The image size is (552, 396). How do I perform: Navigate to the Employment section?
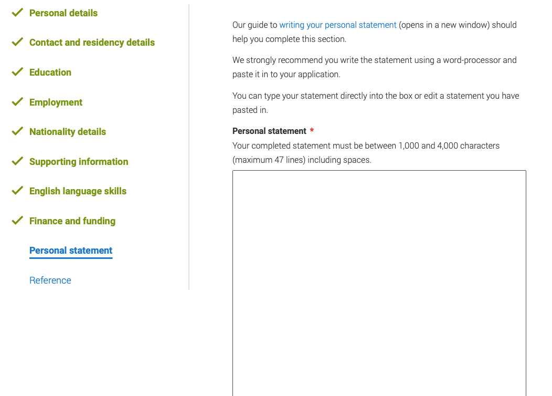56,102
